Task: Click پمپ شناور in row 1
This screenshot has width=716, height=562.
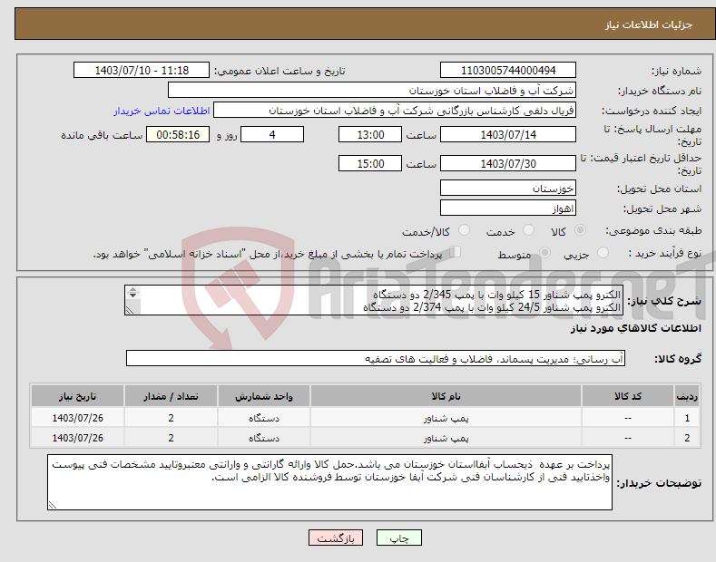Action: pyautogui.click(x=446, y=418)
